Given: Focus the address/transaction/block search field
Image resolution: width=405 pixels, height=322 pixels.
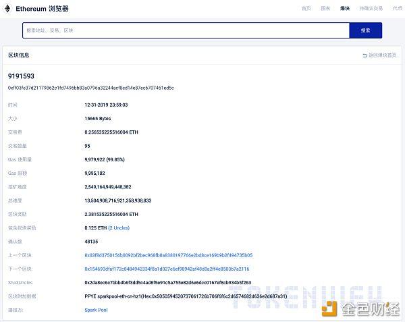Looking at the screenshot, I should (186, 30).
